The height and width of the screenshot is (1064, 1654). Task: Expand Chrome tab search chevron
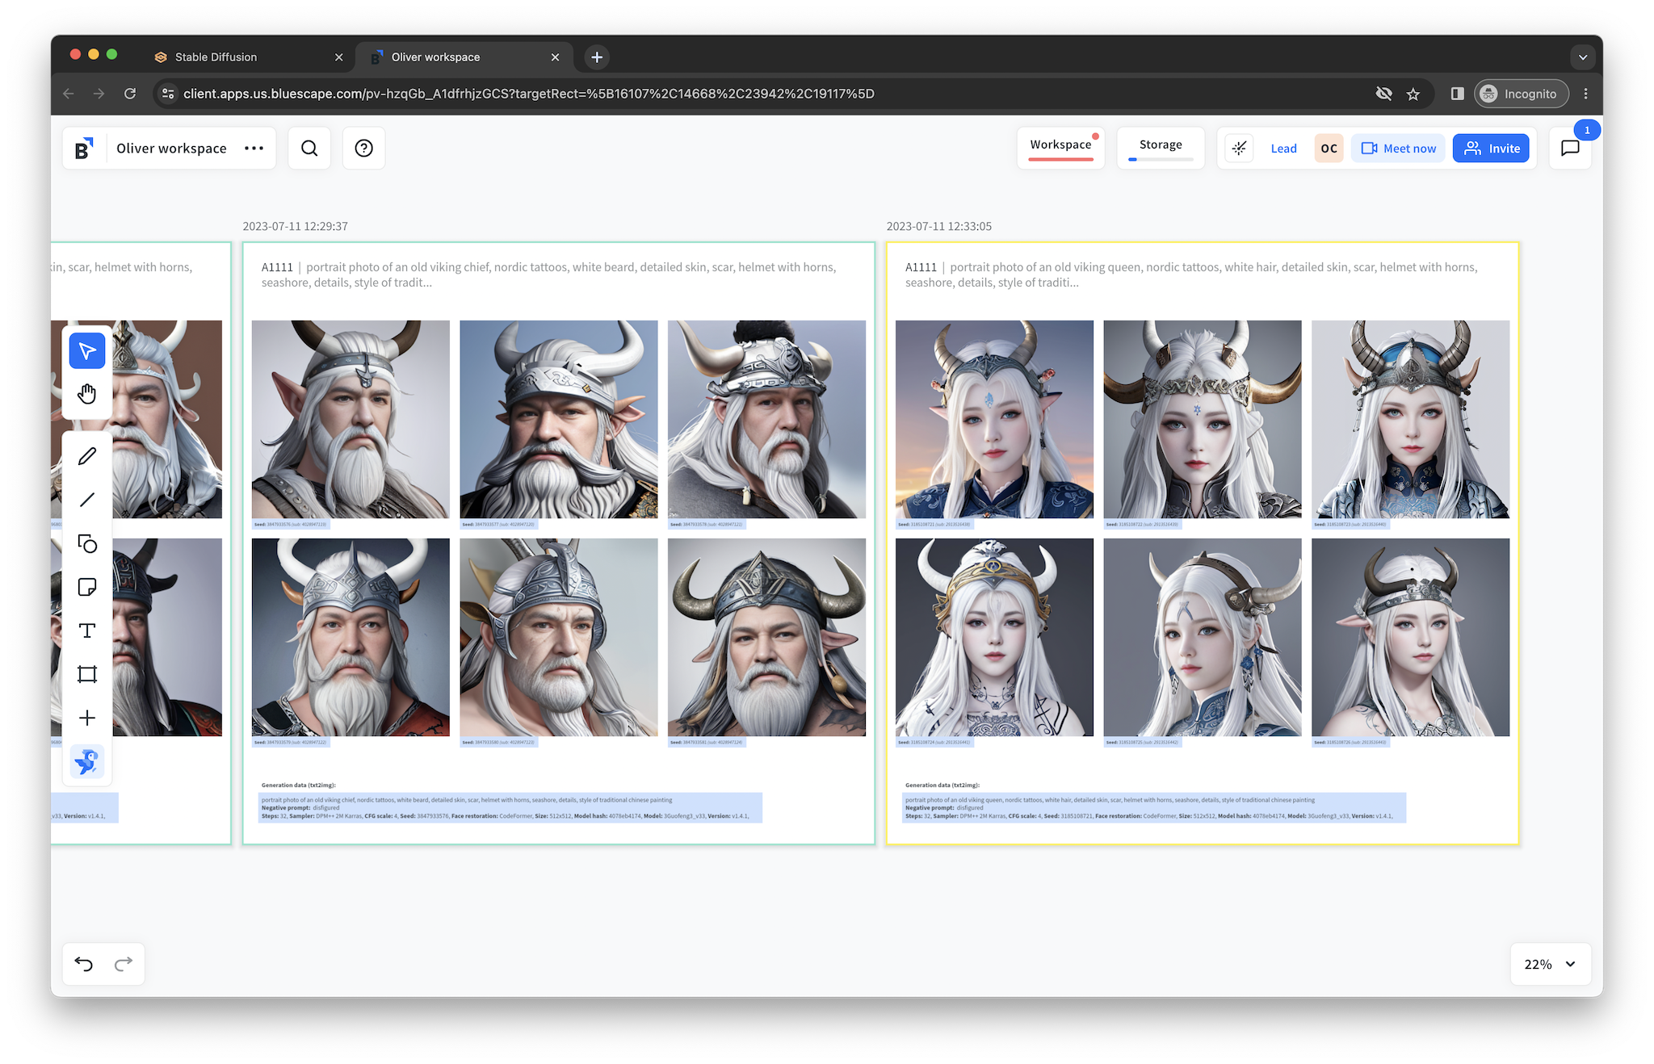[x=1582, y=57]
